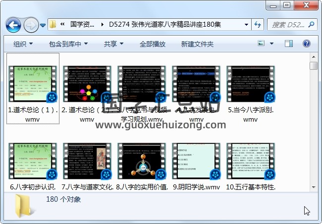322x224 pixels.
Task: Click the folder icon in address bar
Action: point(53,24)
